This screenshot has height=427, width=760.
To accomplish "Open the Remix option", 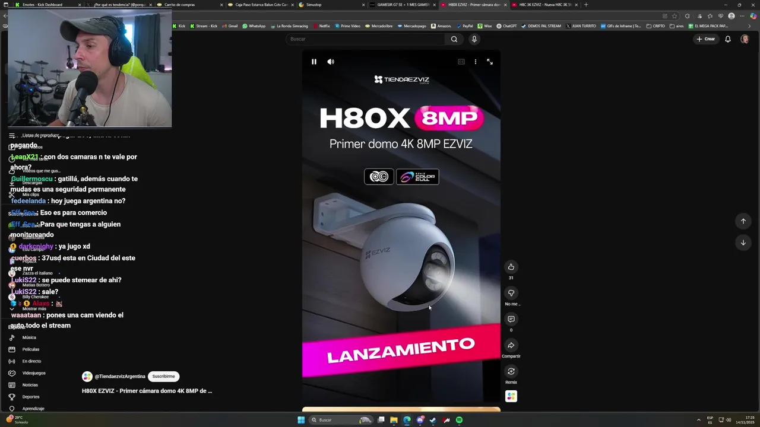I will tap(511, 371).
